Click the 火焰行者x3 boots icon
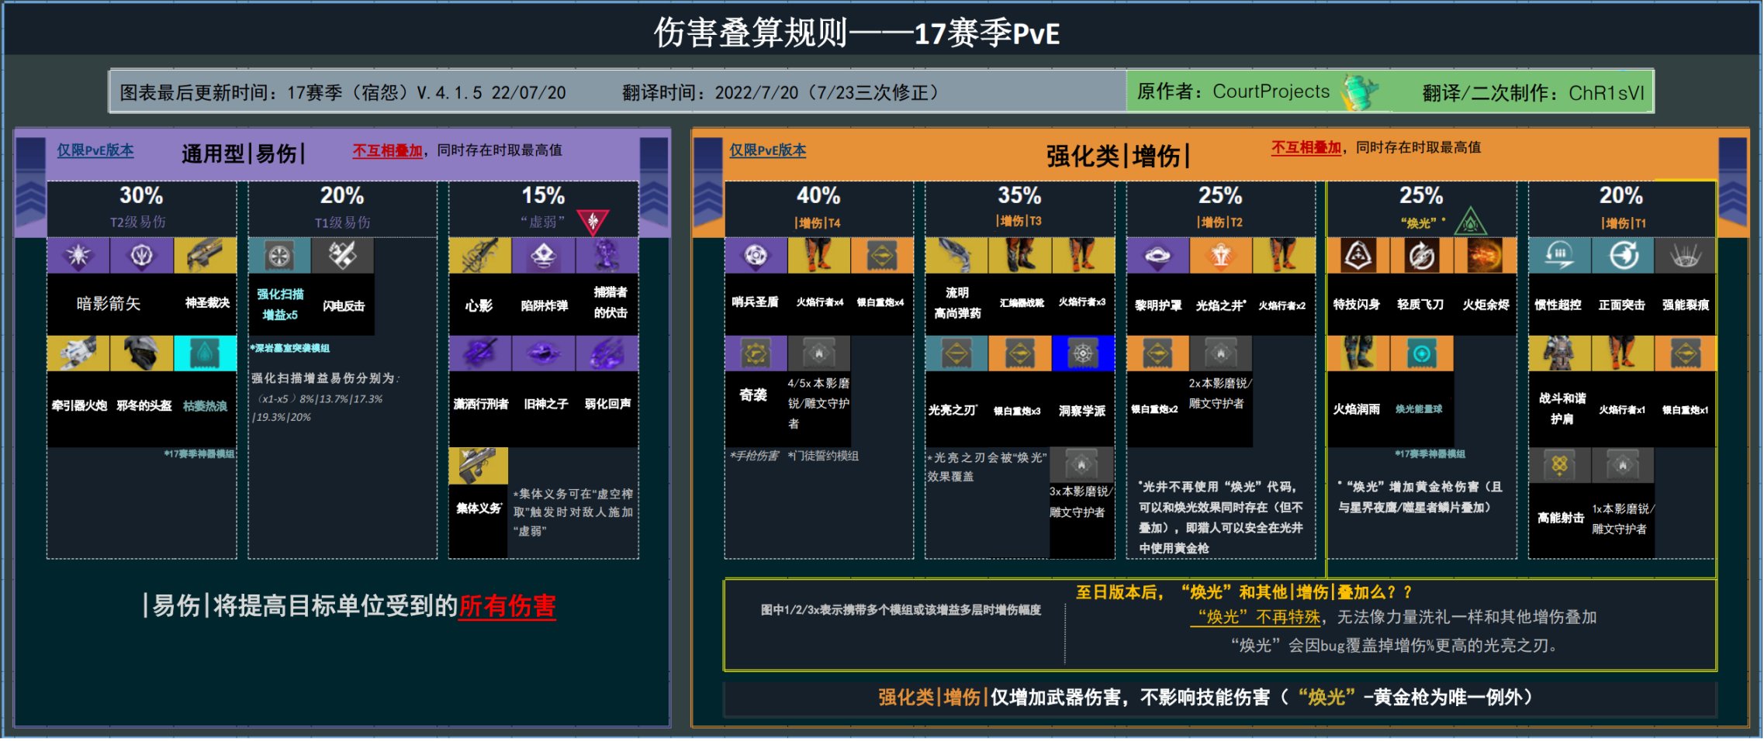 pos(1083,256)
